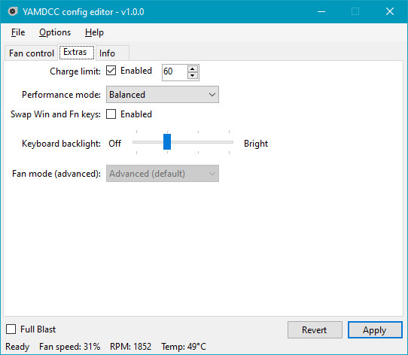The image size is (408, 355).
Task: Click the Fan speed: 31% status text
Action: click(69, 347)
